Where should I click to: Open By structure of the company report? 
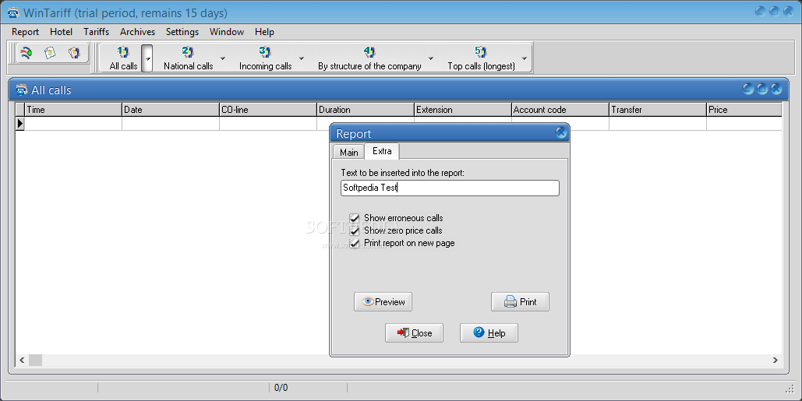[x=369, y=58]
